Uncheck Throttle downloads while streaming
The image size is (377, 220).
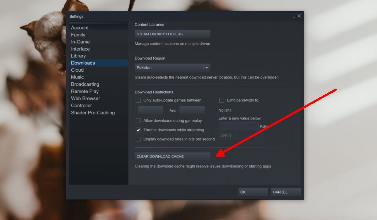(x=138, y=130)
